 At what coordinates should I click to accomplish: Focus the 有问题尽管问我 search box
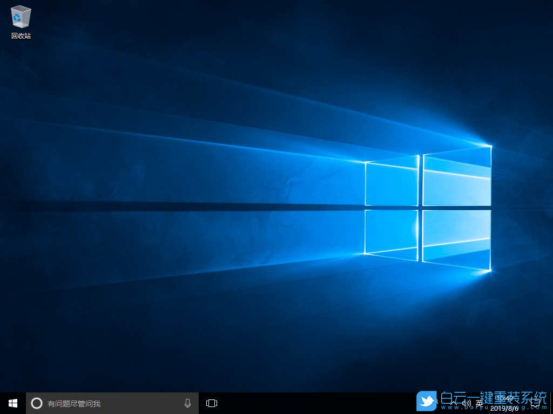pyautogui.click(x=108, y=403)
